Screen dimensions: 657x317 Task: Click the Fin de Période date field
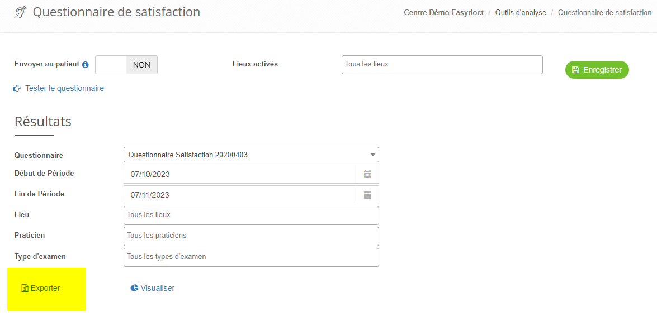[240, 195]
